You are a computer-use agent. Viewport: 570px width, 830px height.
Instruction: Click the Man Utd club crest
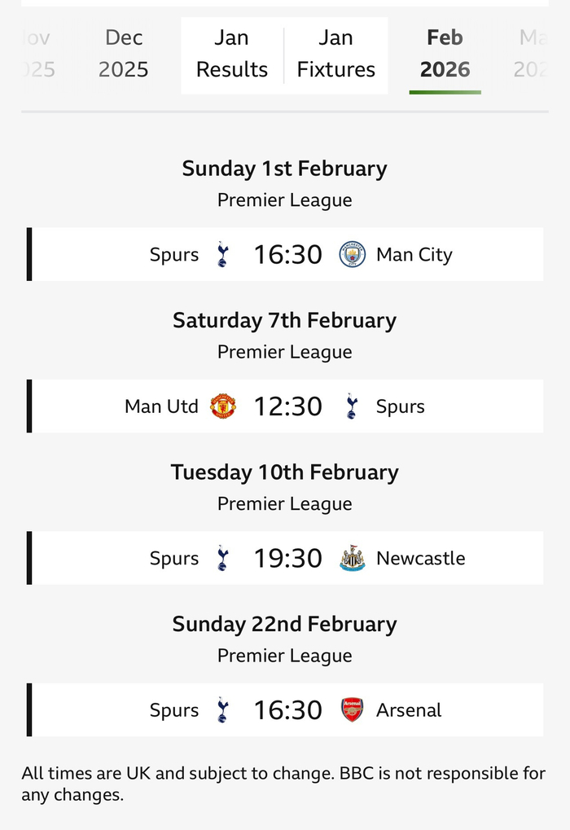click(x=222, y=406)
